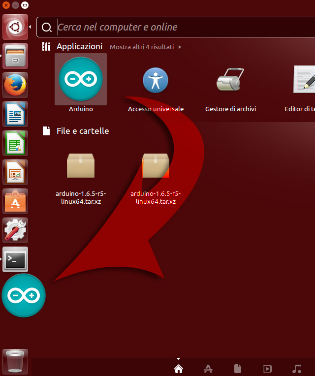Open the Ubuntu Dash home button
The image size is (315, 376).
point(15,27)
